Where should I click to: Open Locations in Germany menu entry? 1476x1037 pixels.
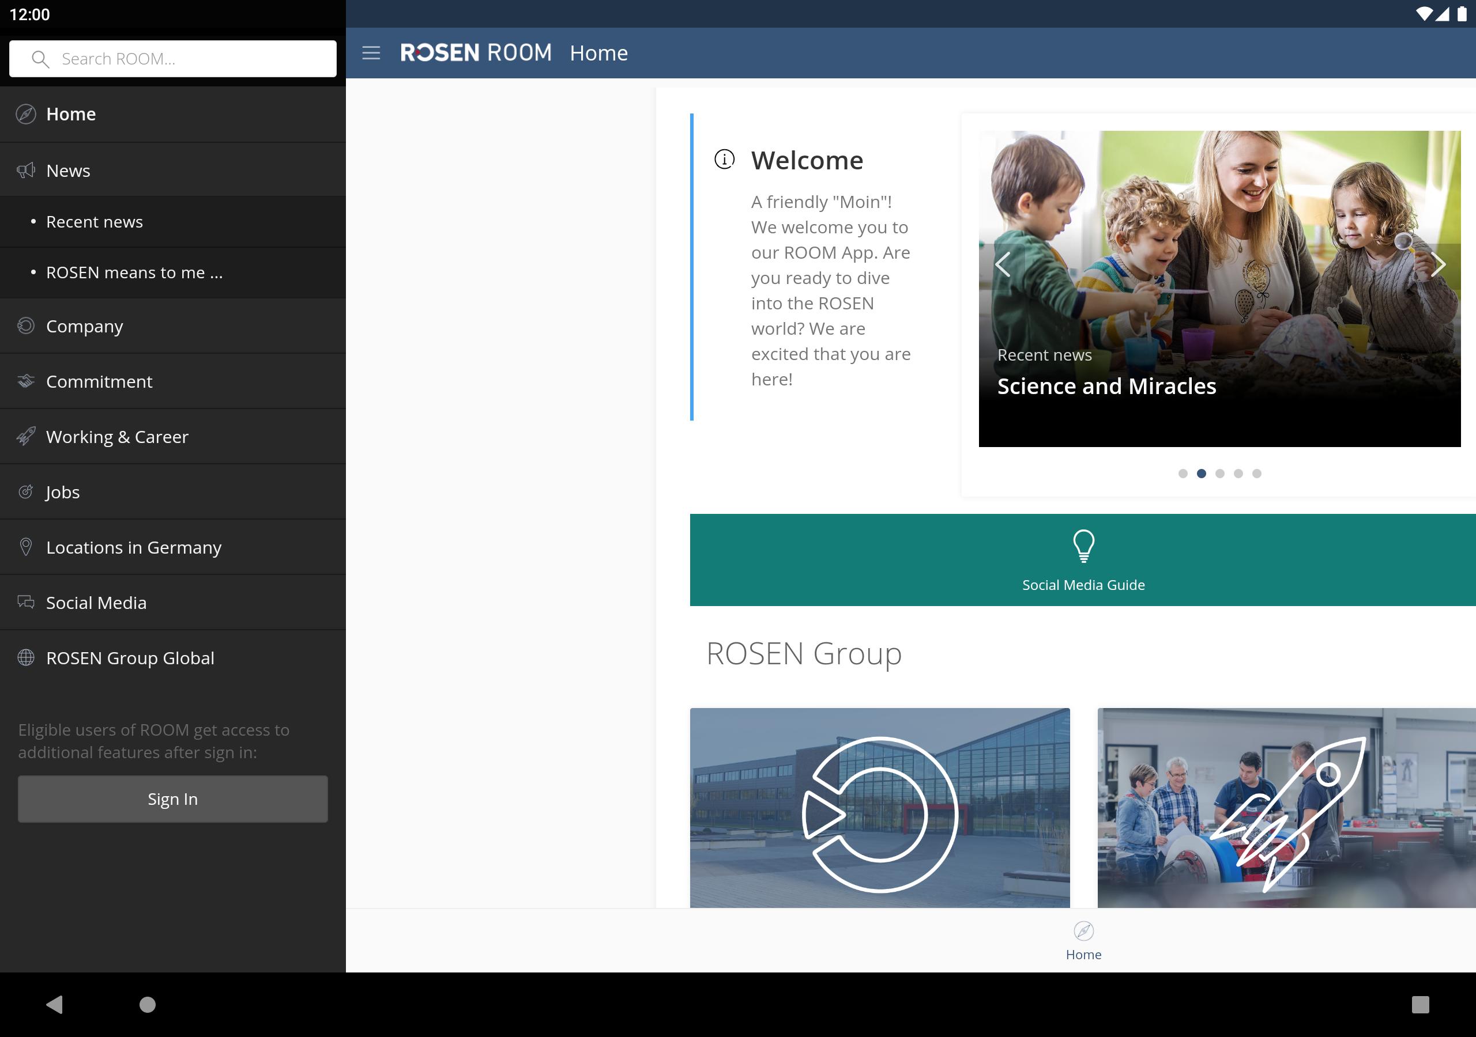coord(173,547)
